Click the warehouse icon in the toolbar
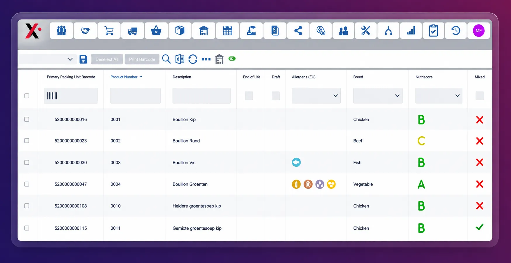511x263 pixels. click(219, 59)
